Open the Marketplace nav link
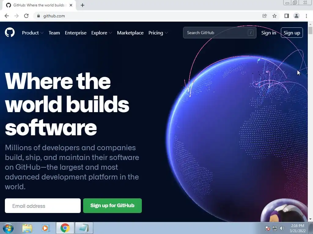This screenshot has width=313, height=234. pyautogui.click(x=130, y=33)
